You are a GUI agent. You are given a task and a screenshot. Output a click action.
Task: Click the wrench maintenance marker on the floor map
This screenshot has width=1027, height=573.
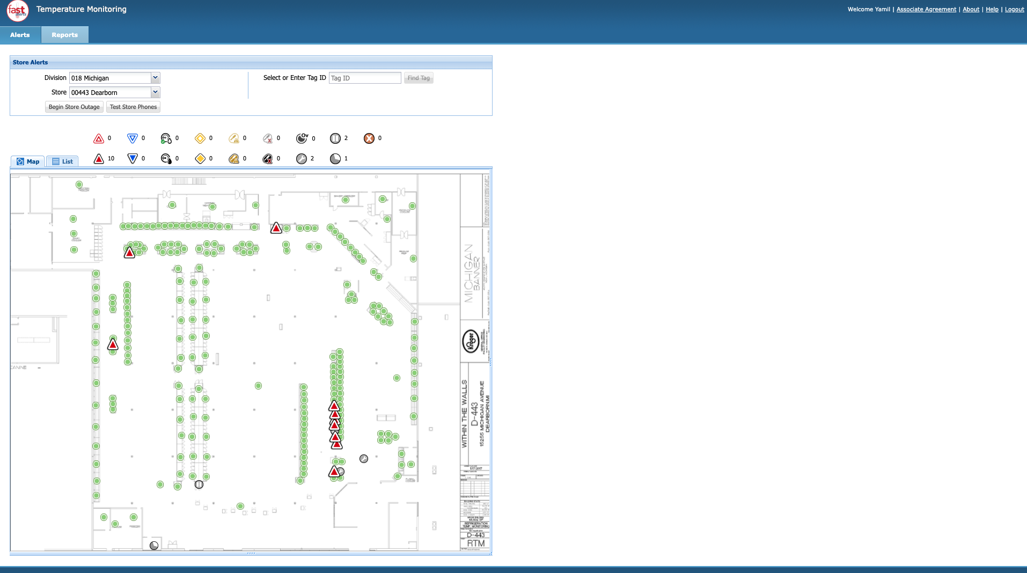point(364,459)
